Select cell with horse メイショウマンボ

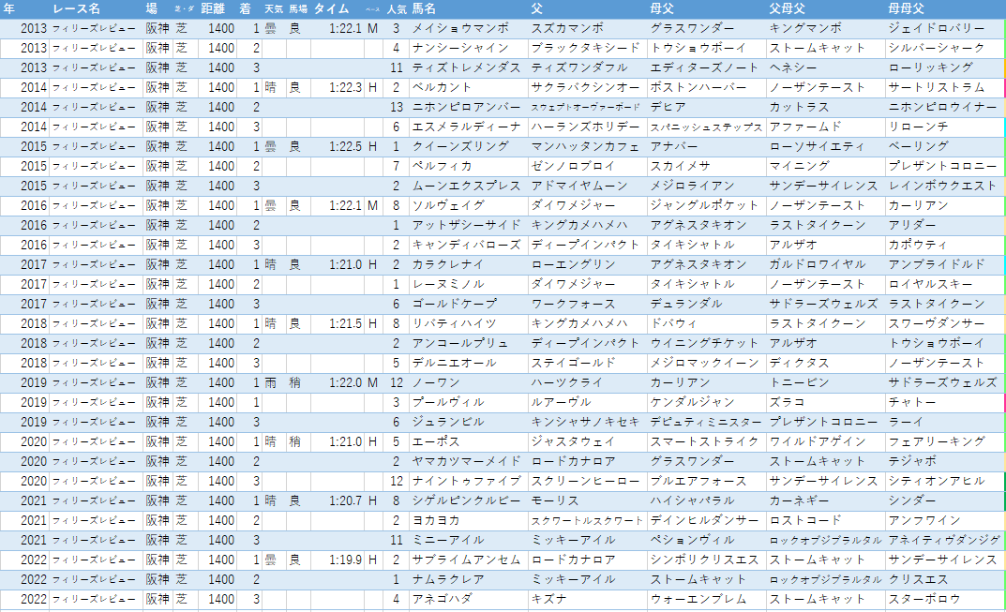tap(469, 28)
